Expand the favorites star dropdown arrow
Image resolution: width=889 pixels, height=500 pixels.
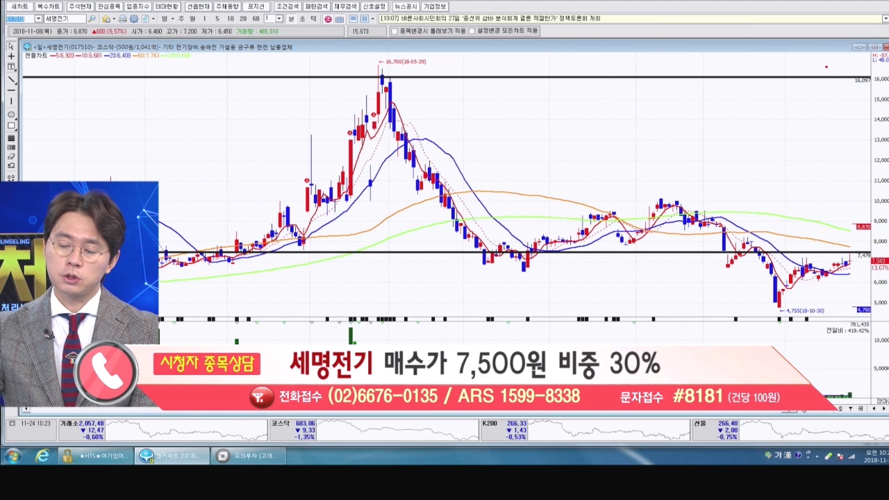(x=113, y=19)
